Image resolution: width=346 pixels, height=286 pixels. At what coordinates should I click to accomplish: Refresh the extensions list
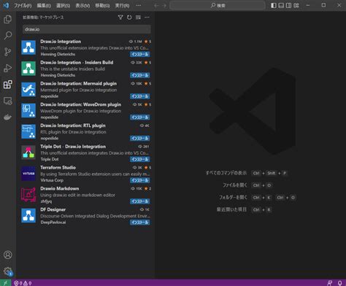[129, 18]
